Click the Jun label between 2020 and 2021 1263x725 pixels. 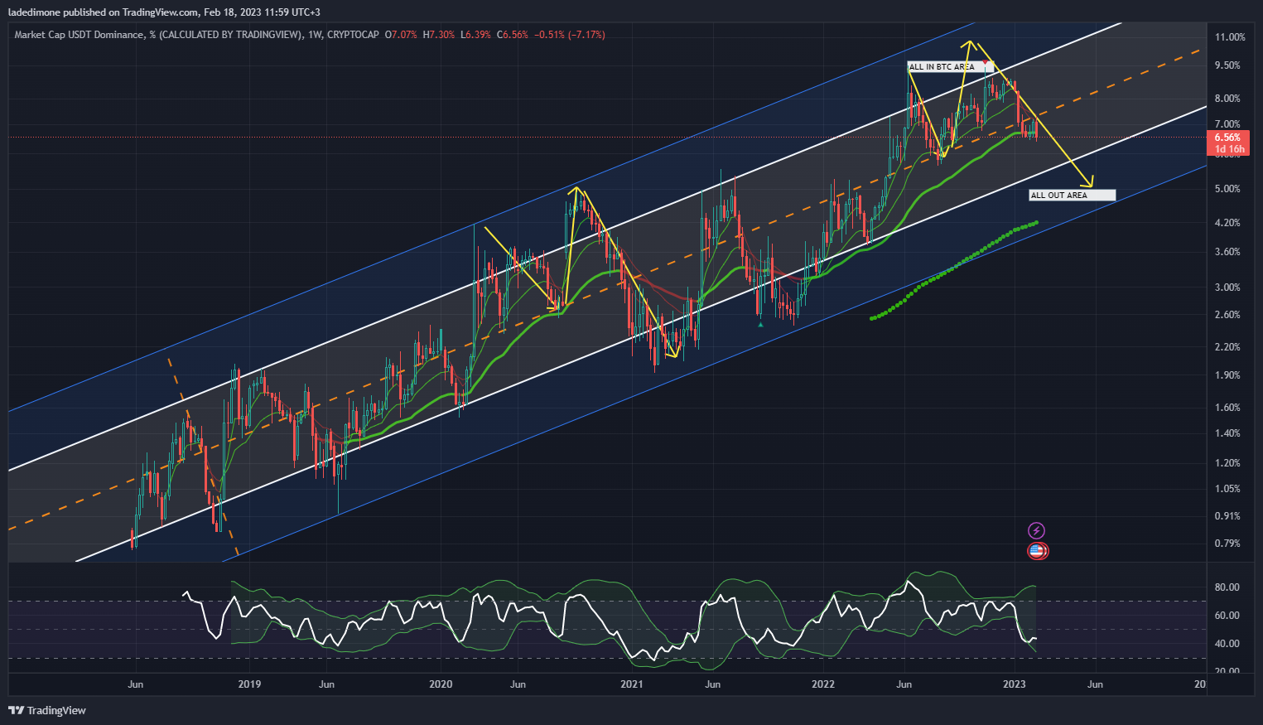point(518,684)
